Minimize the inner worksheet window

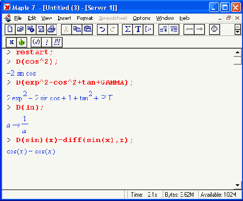220,18
